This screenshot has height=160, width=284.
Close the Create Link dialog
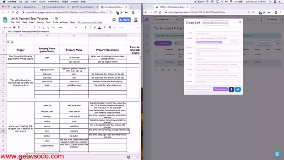pyautogui.click(x=240, y=22)
